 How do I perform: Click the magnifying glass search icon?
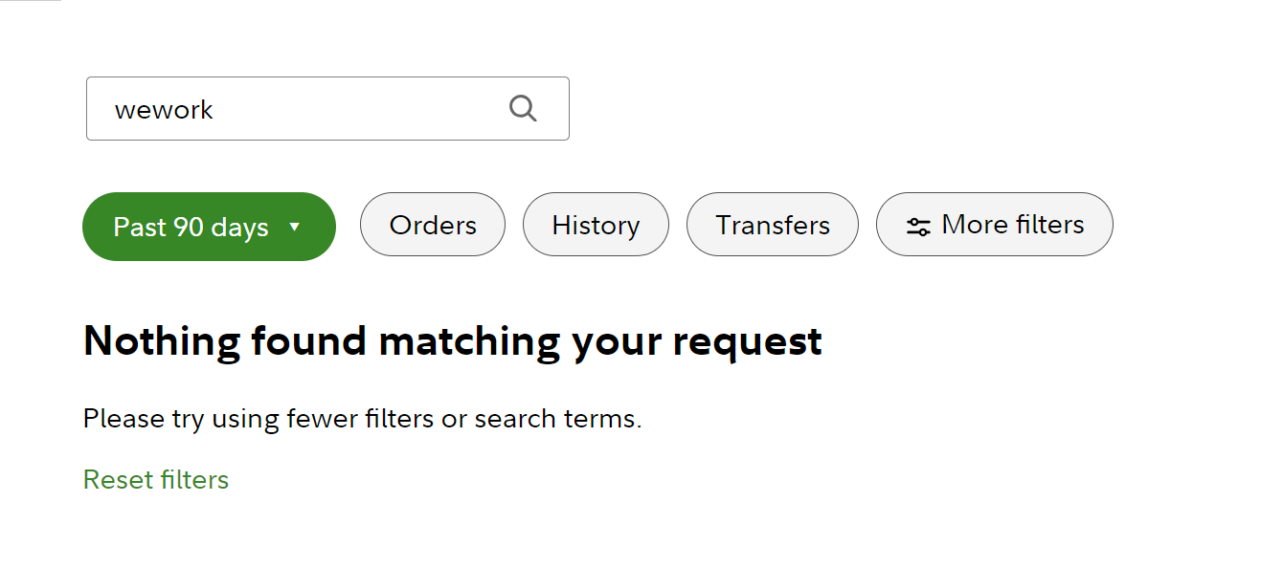523,108
